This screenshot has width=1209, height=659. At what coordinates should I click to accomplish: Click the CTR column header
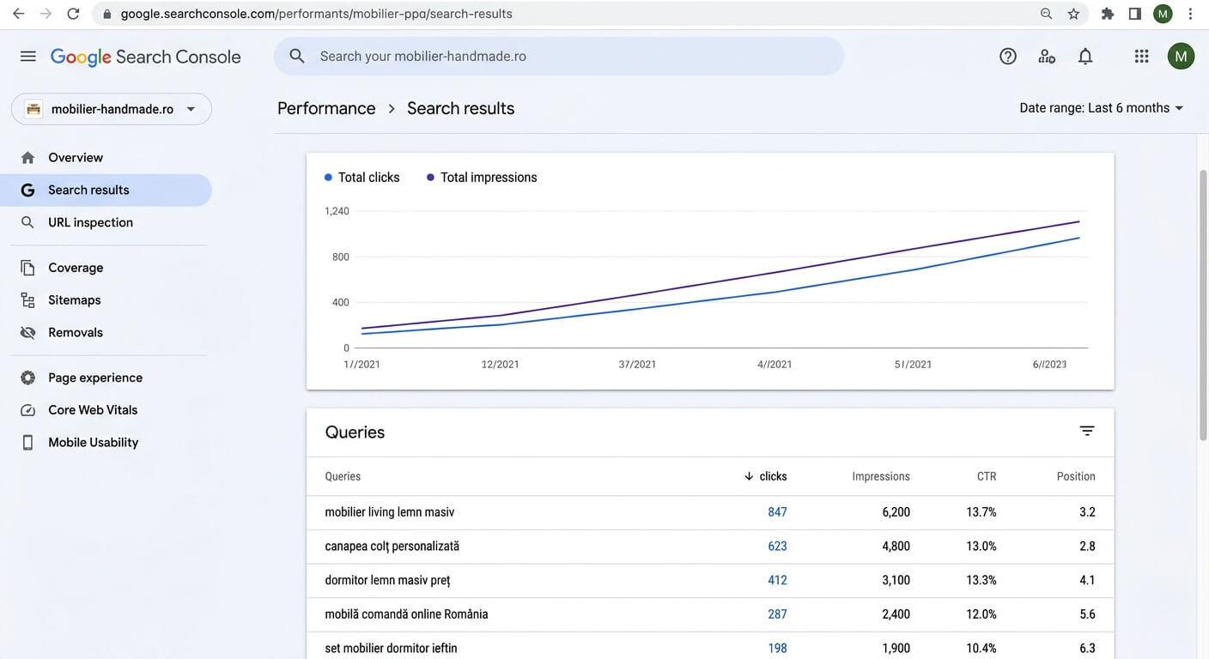pos(987,476)
